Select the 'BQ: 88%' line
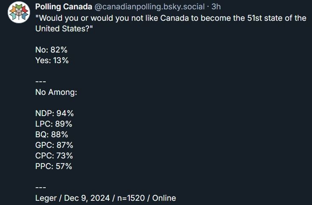 tap(52, 134)
